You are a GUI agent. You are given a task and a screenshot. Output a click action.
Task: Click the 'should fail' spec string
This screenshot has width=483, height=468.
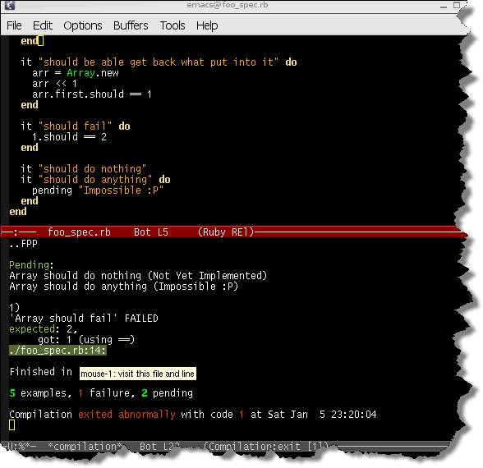[x=75, y=126]
